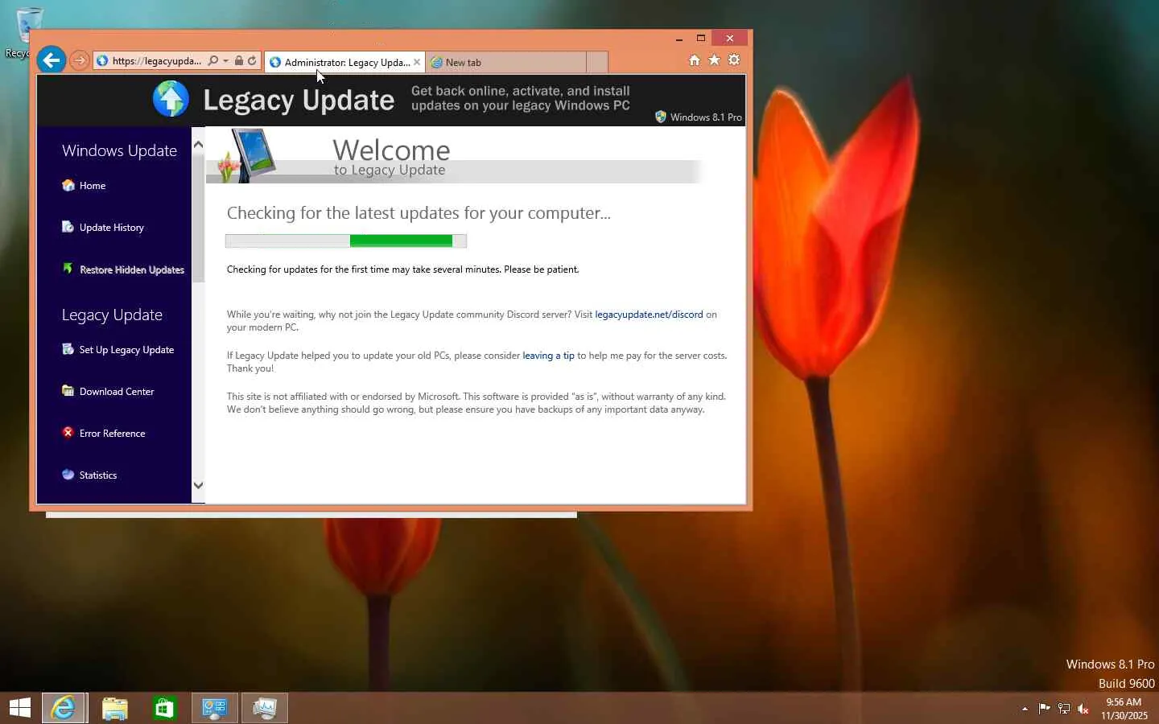1159x724 pixels.
Task: Click the "Legacy Update" sidebar heading
Action: pyautogui.click(x=112, y=315)
